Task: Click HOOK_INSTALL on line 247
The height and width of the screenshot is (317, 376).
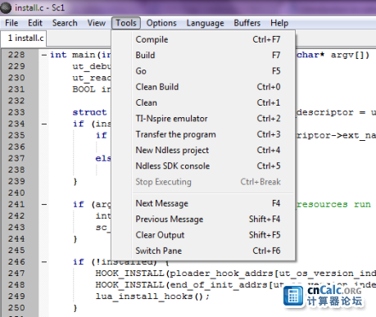Action: (129, 274)
